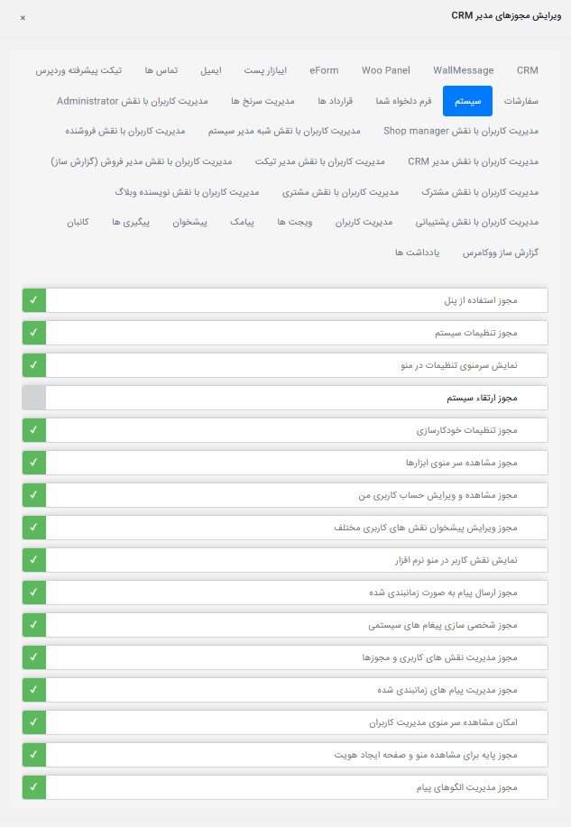Uncheck نمایش سرمنوی تنظیمات در منو

click(33, 365)
